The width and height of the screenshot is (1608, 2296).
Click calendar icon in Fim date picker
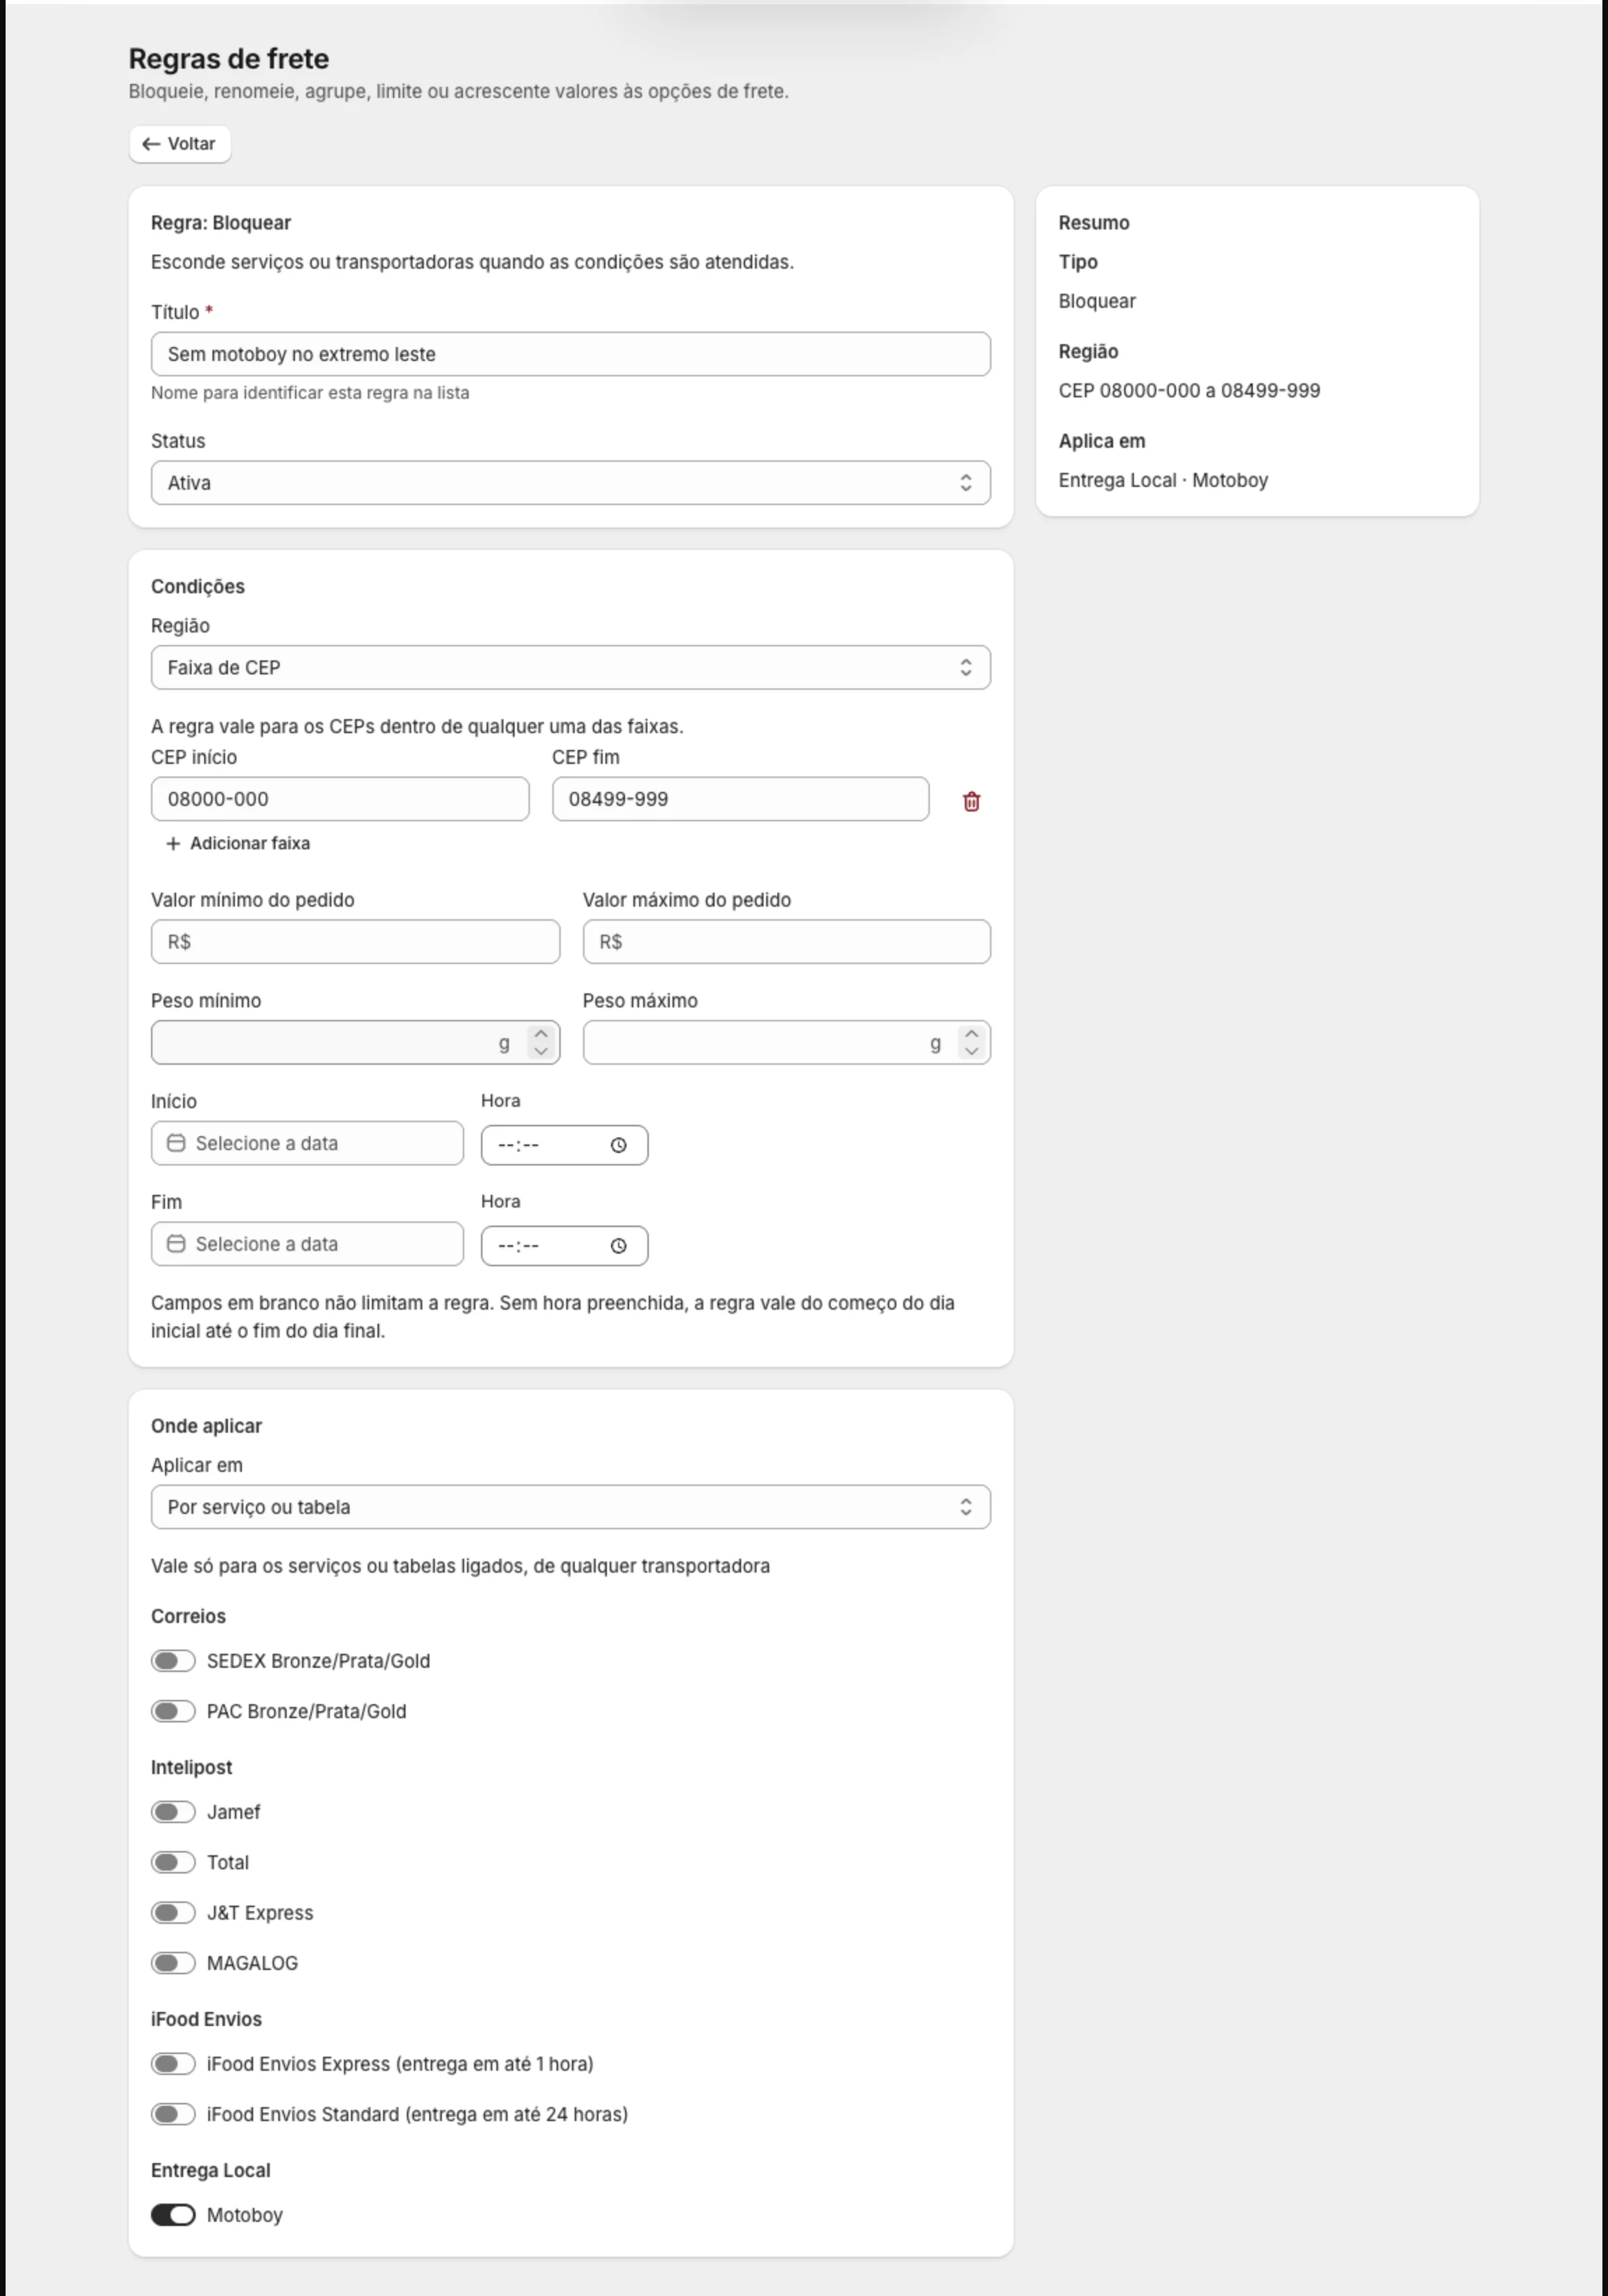(176, 1244)
